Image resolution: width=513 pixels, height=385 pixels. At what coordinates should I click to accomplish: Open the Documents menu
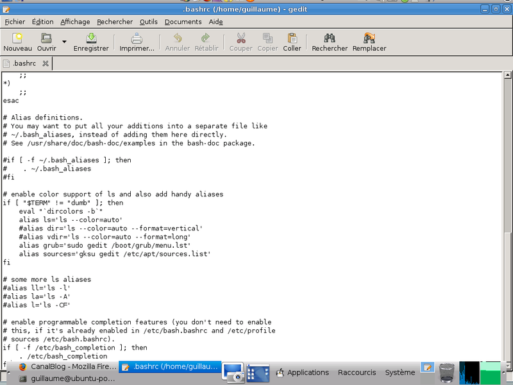click(x=183, y=22)
